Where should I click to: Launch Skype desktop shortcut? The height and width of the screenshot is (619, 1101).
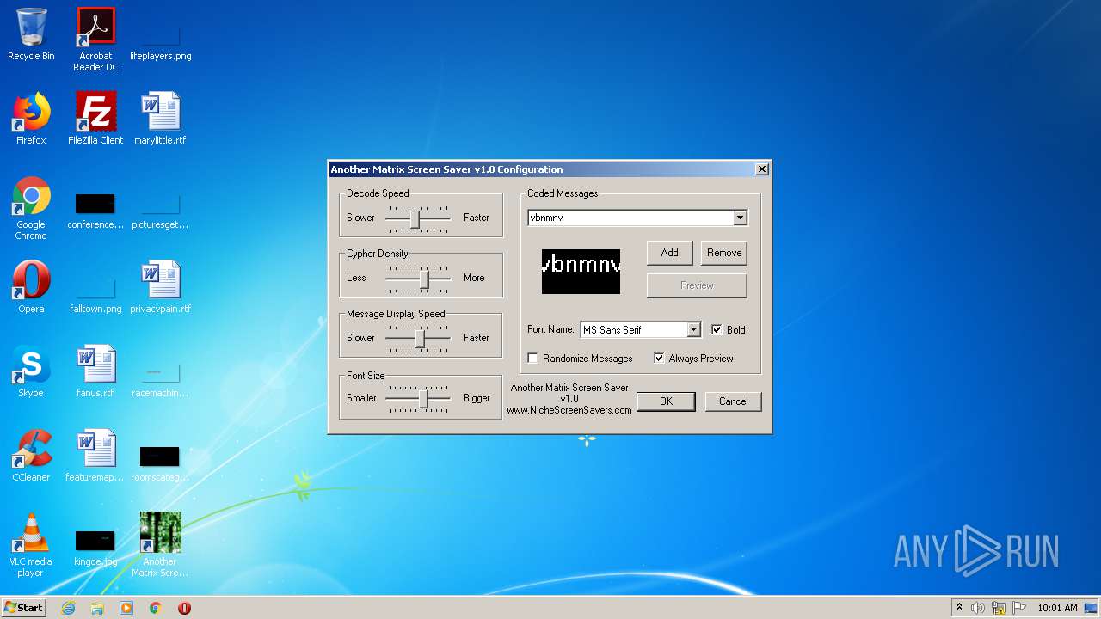tap(31, 371)
